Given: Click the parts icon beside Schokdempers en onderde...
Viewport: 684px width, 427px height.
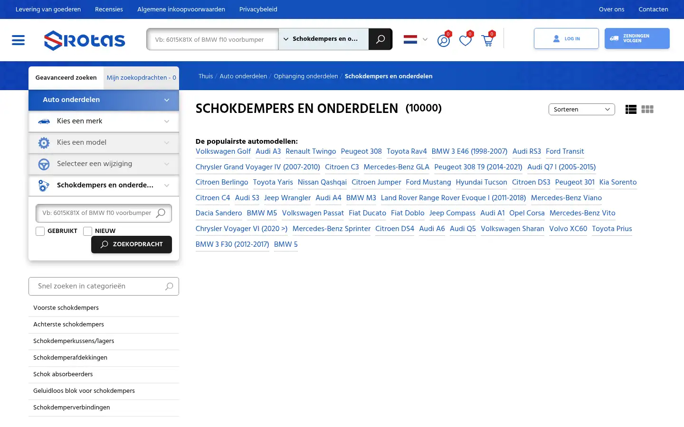Looking at the screenshot, I should pos(44,186).
